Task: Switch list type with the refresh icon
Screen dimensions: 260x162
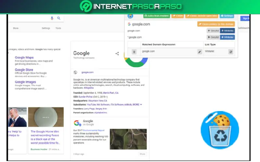Action: [x=231, y=52]
